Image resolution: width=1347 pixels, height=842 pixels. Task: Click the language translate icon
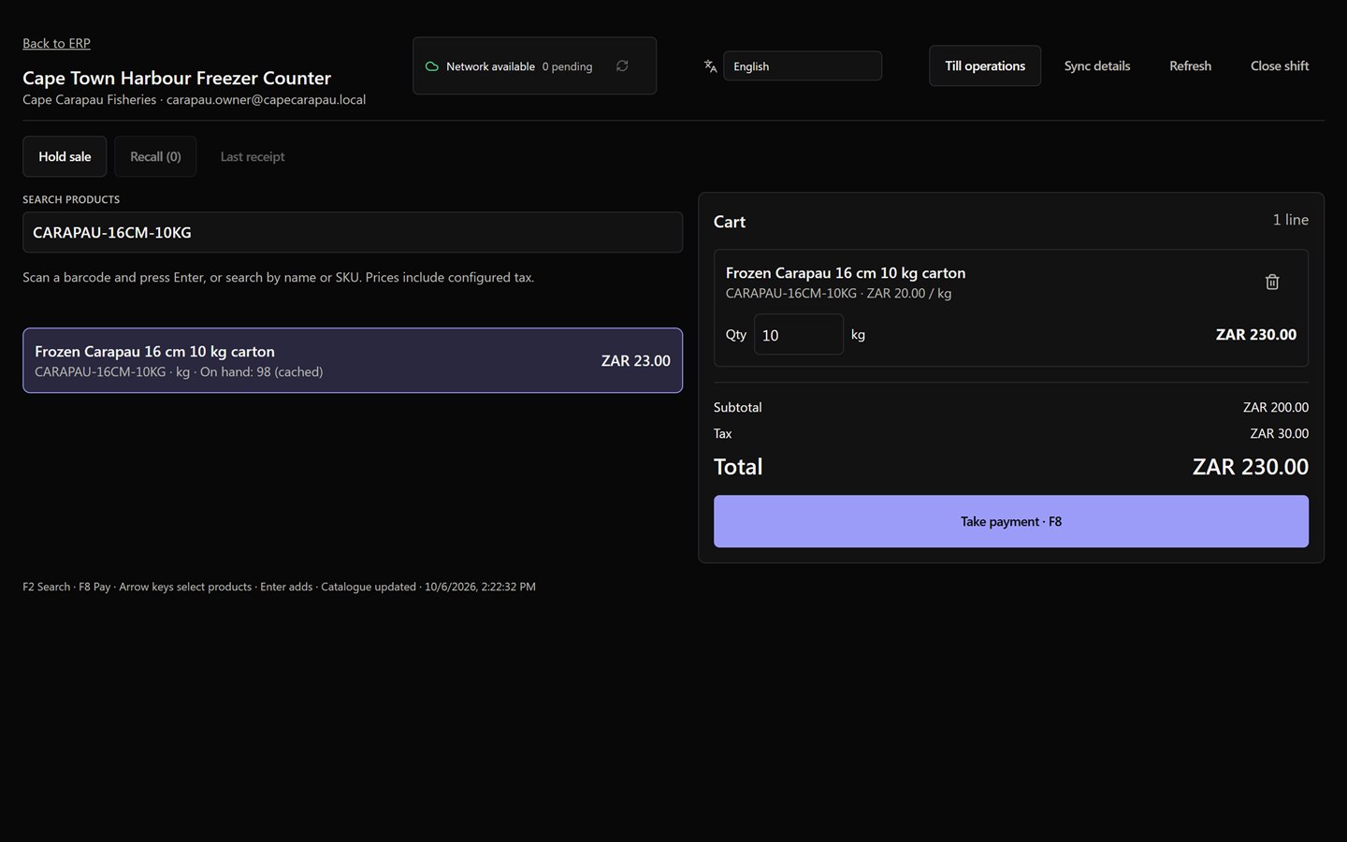click(x=710, y=66)
